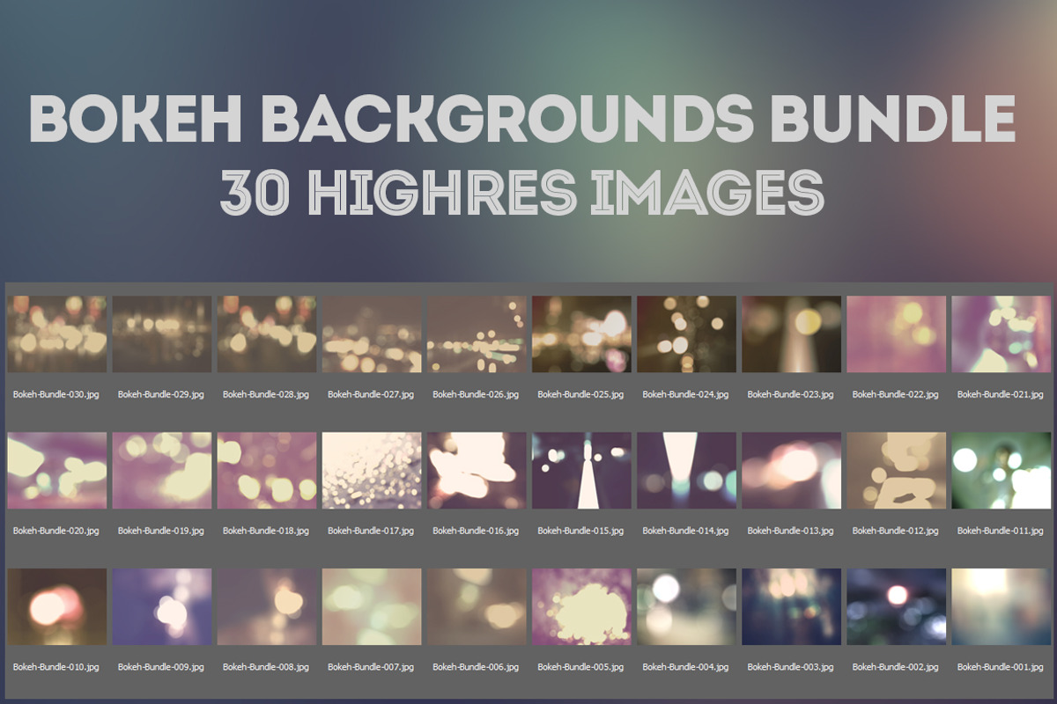1057x704 pixels.
Task: Click the file name text Bokeh-Bundle-022.jpg
Action: click(896, 395)
